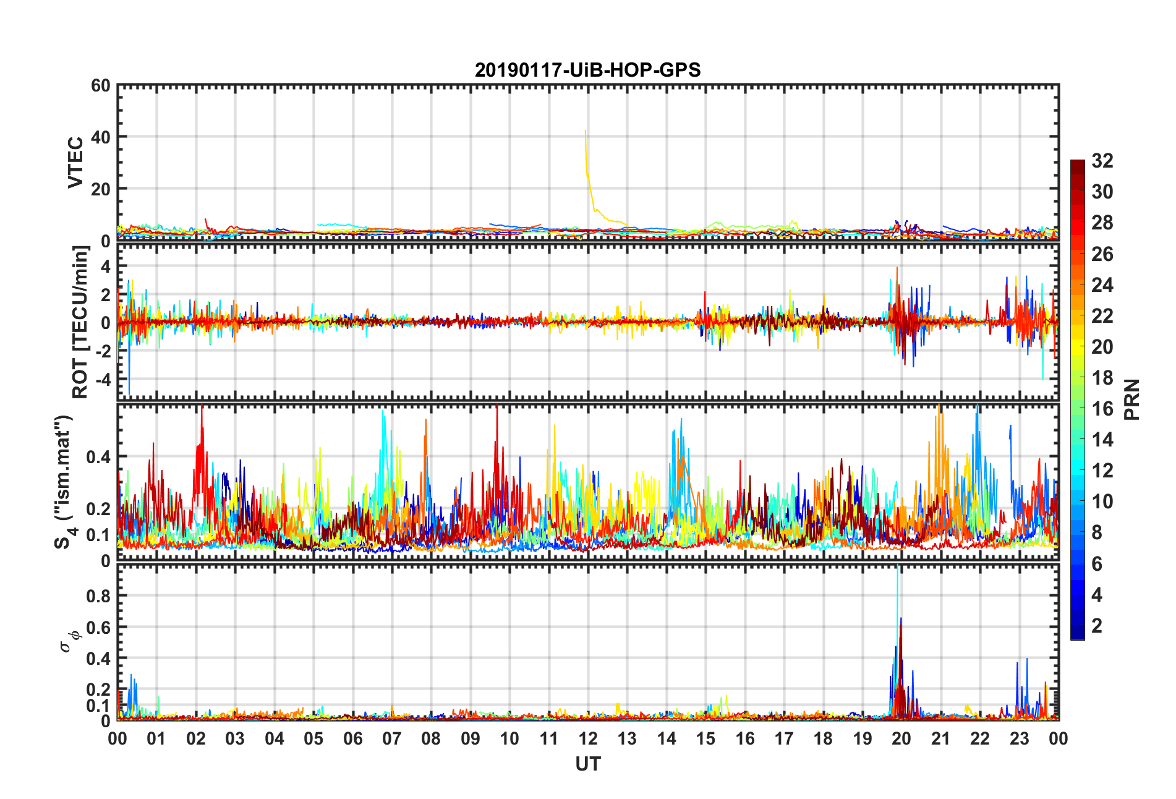The width and height of the screenshot is (1176, 799).
Task: Click the PRN colorbar label
Action: 1131,399
